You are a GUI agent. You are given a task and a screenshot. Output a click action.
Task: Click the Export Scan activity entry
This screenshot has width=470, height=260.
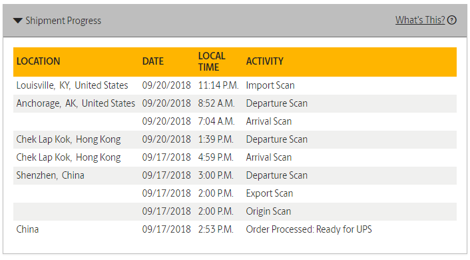point(270,193)
